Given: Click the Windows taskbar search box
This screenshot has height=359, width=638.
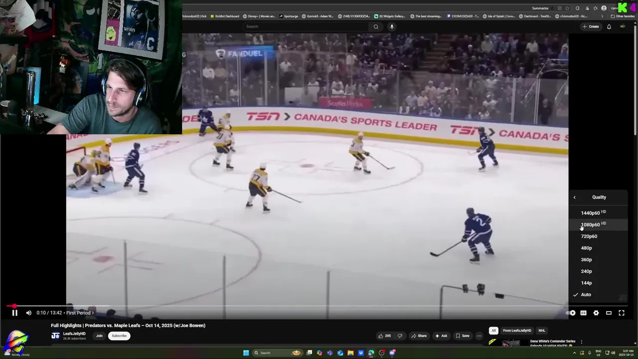Looking at the screenshot, I should click(278, 353).
